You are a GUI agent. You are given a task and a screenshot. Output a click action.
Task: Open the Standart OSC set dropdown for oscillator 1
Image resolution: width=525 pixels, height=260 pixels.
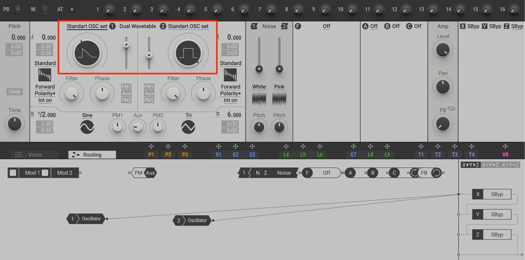coord(87,26)
